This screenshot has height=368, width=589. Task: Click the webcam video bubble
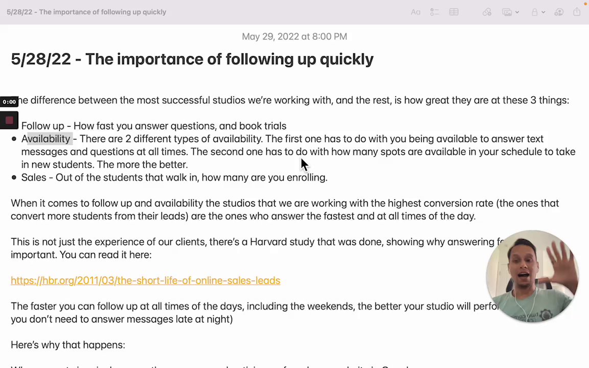pyautogui.click(x=532, y=276)
